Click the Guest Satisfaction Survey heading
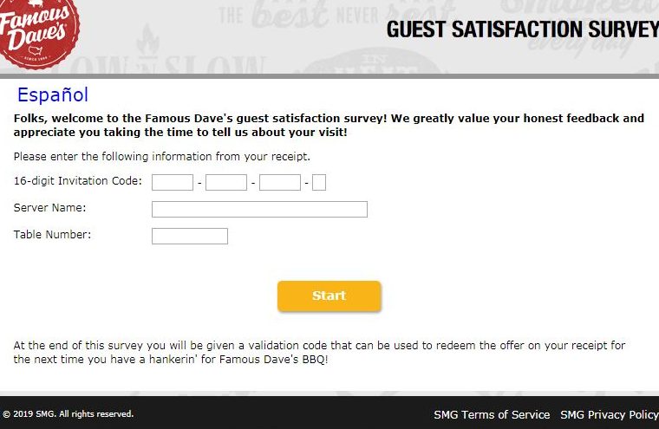Viewport: 659px width, 429px height. click(x=522, y=29)
